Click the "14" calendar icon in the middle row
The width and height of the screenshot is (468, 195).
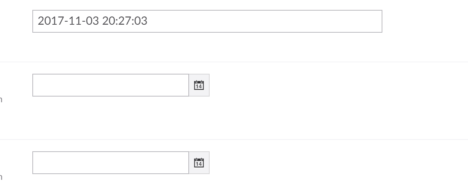click(199, 85)
